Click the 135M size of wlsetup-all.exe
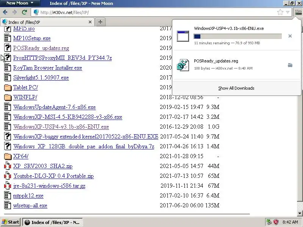 (x=212, y=205)
